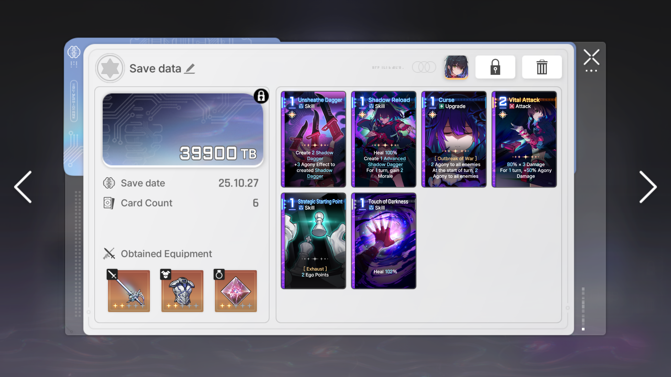Go to next save data with right arrow
The width and height of the screenshot is (671, 377).
pos(648,187)
